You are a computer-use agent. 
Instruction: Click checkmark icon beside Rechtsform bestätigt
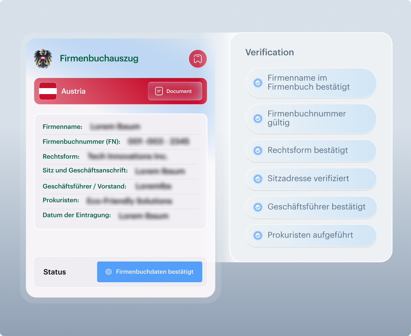click(258, 150)
